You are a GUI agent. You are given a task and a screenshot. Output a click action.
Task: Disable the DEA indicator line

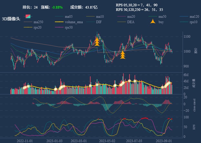[131, 22]
